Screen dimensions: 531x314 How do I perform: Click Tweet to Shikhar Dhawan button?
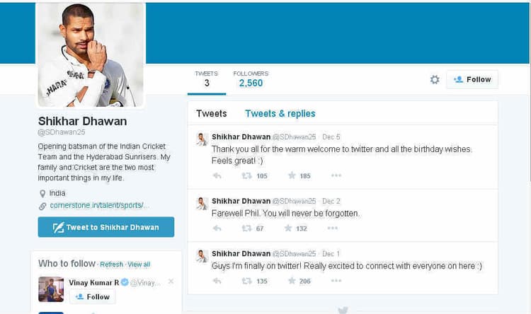[x=106, y=227]
